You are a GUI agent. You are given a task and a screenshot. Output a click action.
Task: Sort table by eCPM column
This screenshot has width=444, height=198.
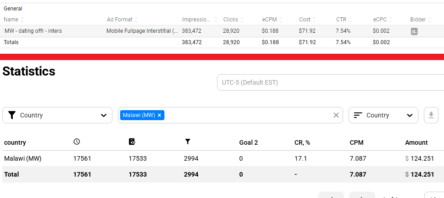280,20
